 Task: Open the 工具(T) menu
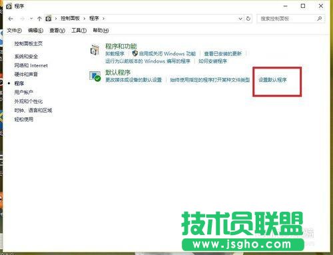pos(79,31)
